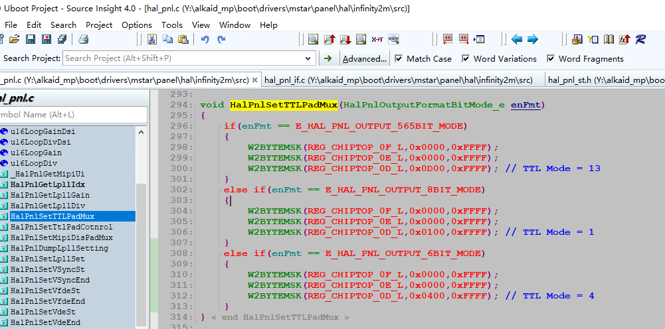Uncheck the Match Case checkbox
The image size is (665, 329).
pyautogui.click(x=399, y=58)
